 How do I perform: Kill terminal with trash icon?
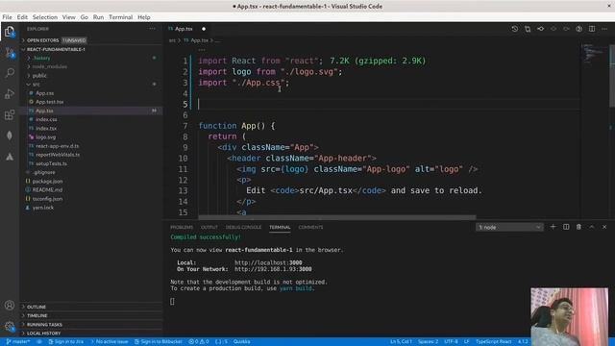[x=578, y=227]
